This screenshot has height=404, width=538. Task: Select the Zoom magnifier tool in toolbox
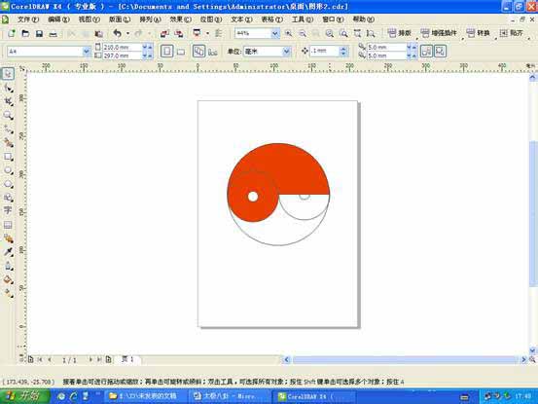[8, 115]
